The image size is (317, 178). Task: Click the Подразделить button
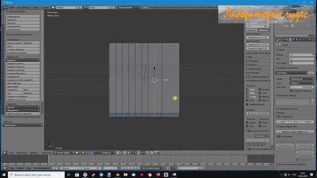point(23,77)
